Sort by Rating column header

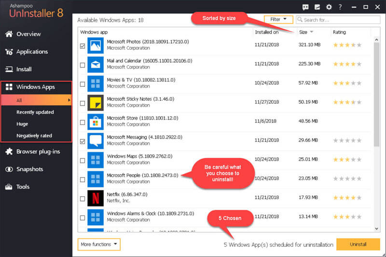tap(339, 32)
